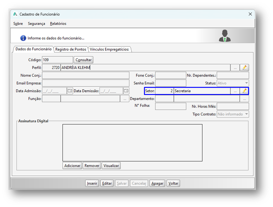Click the Nr. Dependentes input field
The image size is (273, 207).
[x=233, y=75]
